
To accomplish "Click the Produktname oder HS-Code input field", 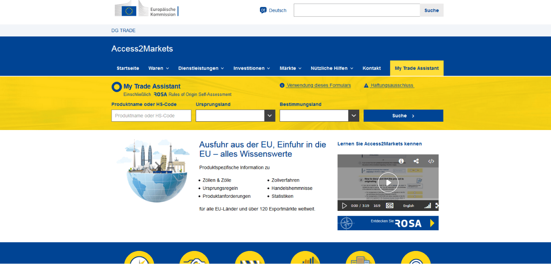I will [151, 115].
